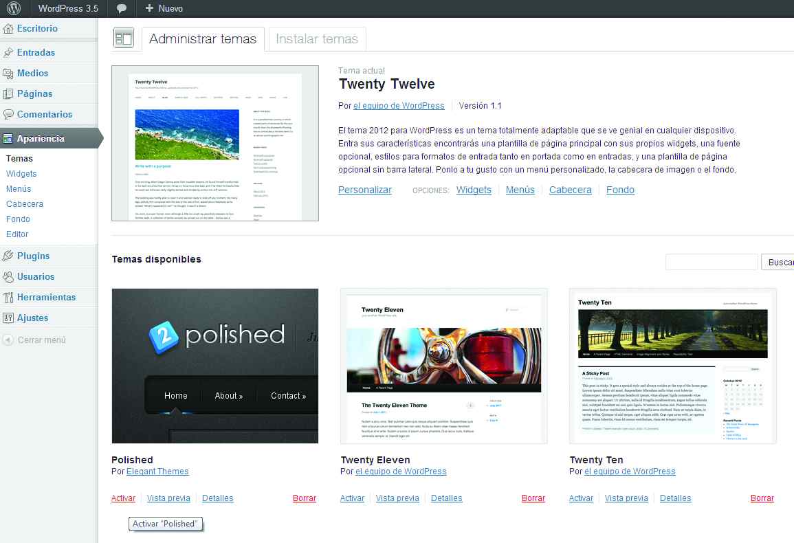Open Vista previa for Twenty Eleven
Image resolution: width=794 pixels, height=543 pixels.
pos(397,498)
